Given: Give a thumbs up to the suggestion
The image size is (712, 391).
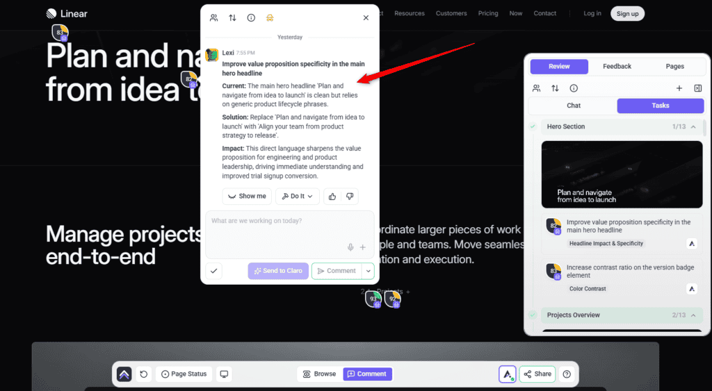Looking at the screenshot, I should click(x=332, y=197).
